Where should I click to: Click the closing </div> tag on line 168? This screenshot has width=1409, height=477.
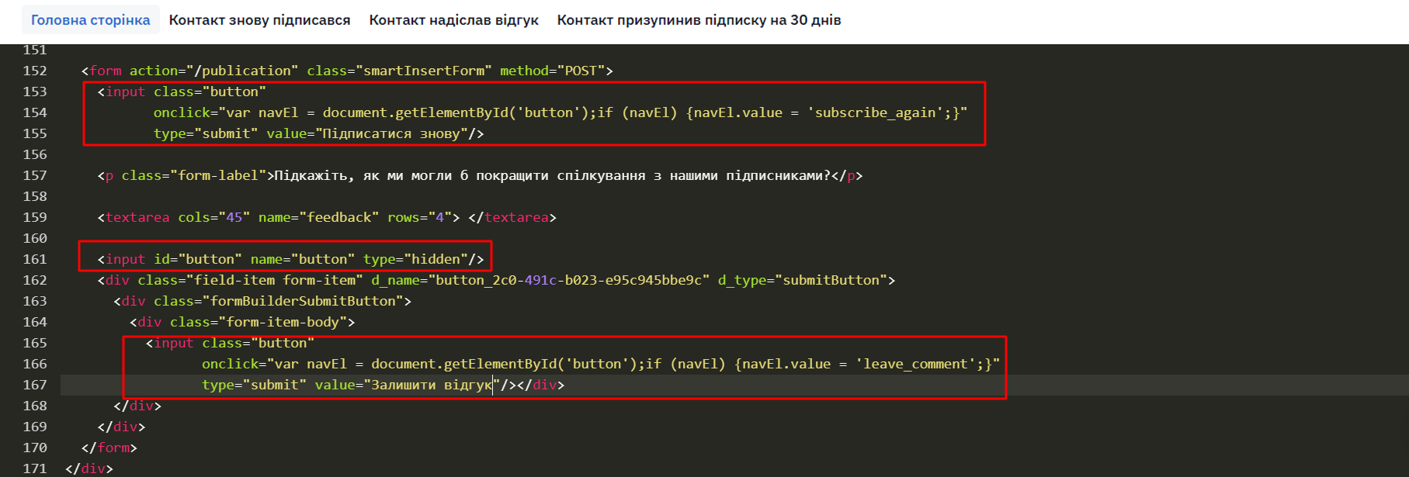[137, 406]
